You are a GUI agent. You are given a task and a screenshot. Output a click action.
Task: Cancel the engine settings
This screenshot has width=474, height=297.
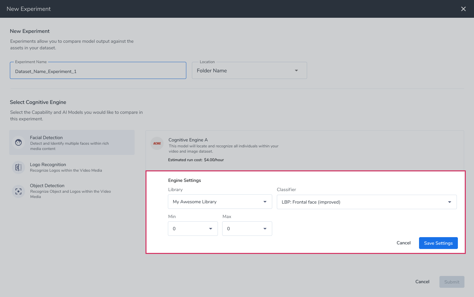(x=404, y=243)
